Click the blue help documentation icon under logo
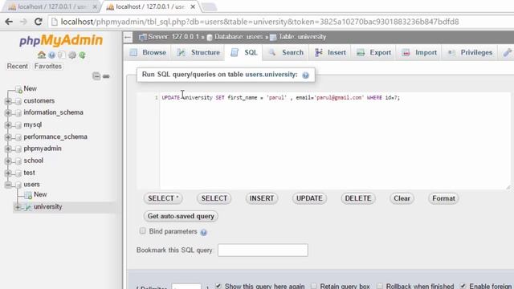514x289 pixels. click(x=51, y=55)
